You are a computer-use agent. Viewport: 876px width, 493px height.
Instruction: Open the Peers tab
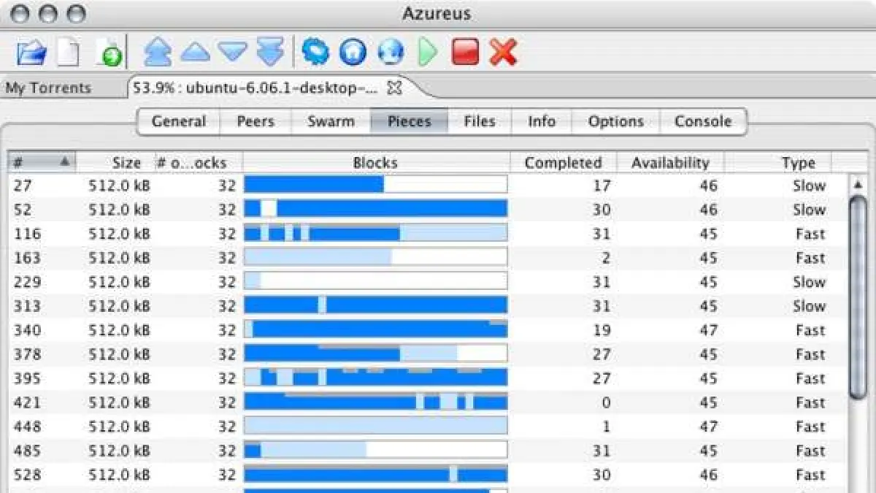(255, 122)
